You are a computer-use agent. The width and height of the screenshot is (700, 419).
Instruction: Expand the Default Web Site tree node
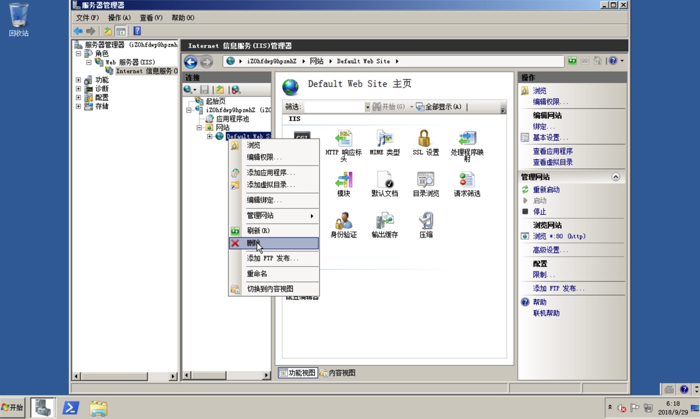click(x=209, y=136)
